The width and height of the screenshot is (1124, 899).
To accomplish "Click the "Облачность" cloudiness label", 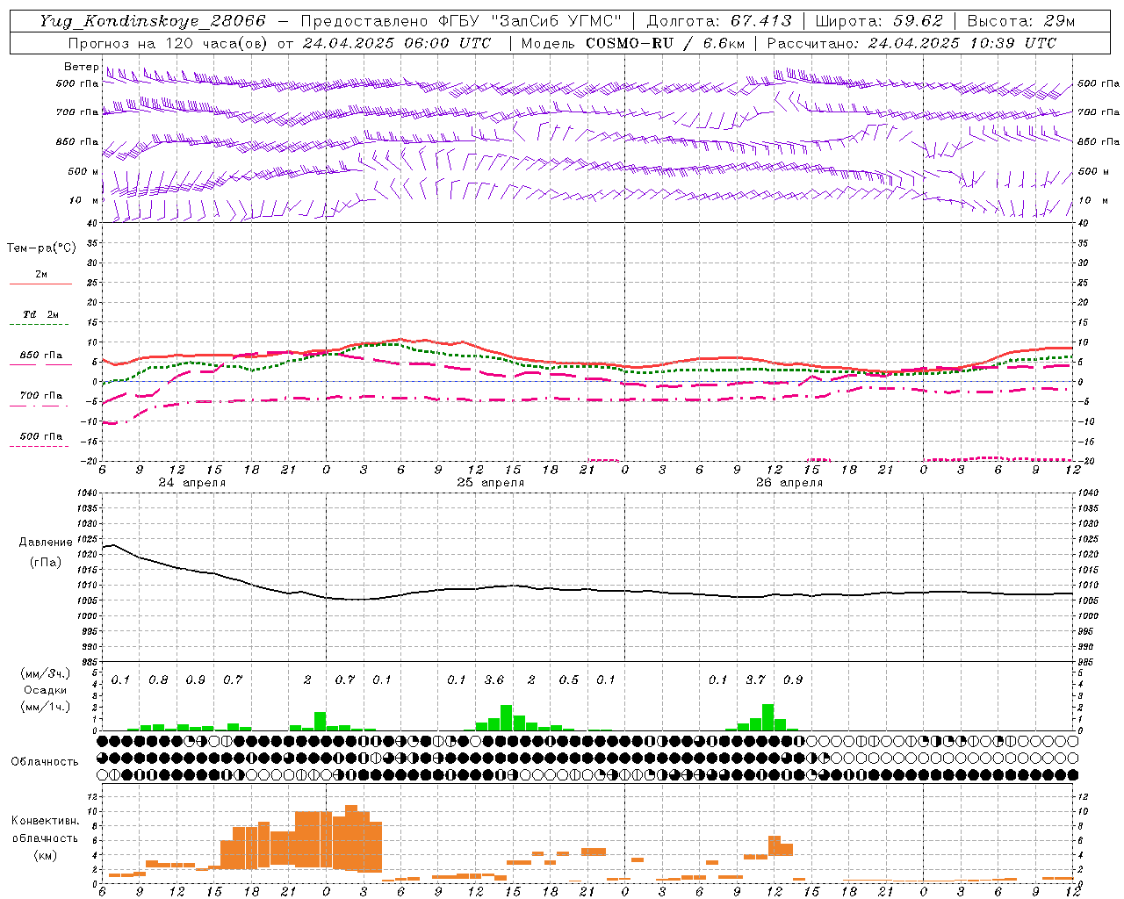I will [45, 762].
